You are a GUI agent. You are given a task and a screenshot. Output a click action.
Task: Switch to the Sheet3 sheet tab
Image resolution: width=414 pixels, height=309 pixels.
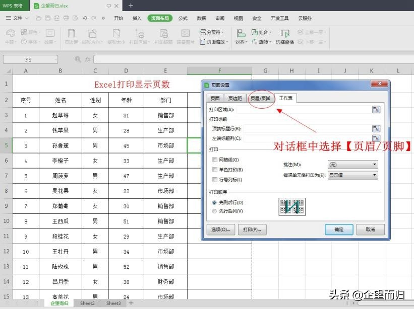click(x=113, y=303)
